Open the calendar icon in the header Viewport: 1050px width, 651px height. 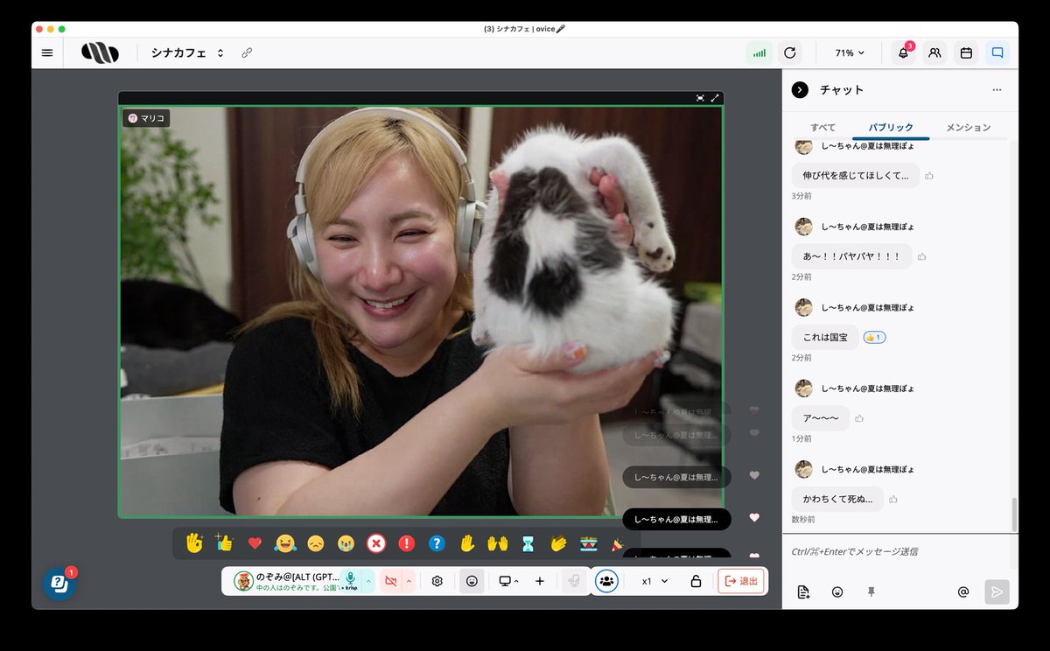(x=966, y=52)
